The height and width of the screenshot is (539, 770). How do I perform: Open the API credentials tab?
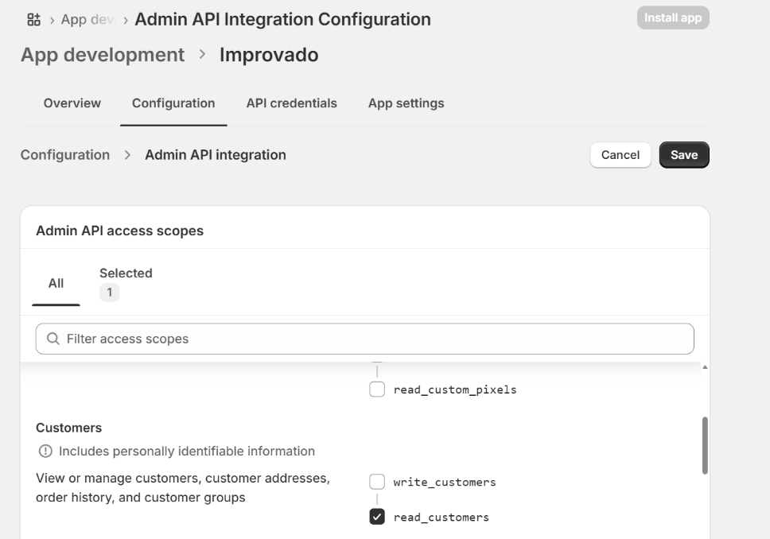click(291, 103)
